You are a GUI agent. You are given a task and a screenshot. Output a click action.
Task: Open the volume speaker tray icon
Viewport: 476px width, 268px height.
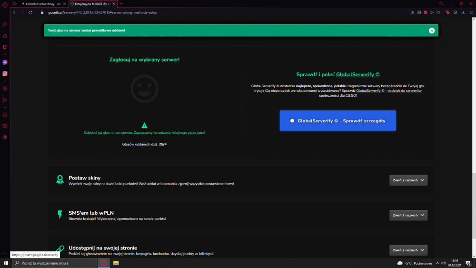point(444,263)
